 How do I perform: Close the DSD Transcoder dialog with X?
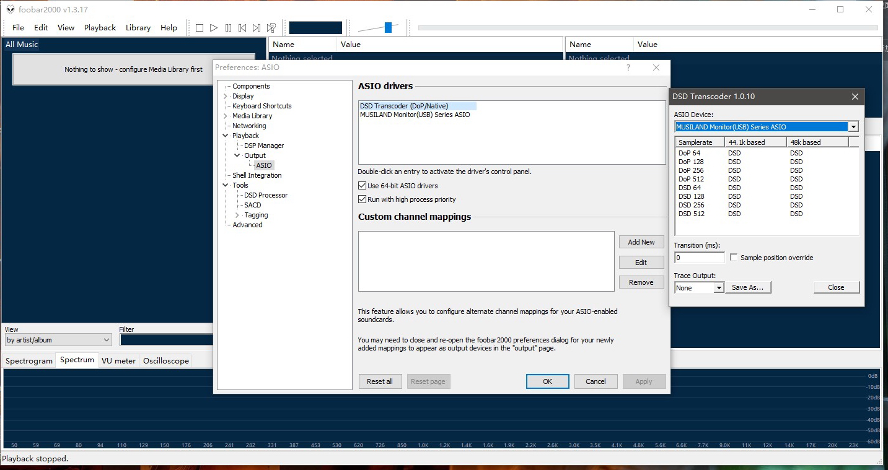click(x=855, y=97)
